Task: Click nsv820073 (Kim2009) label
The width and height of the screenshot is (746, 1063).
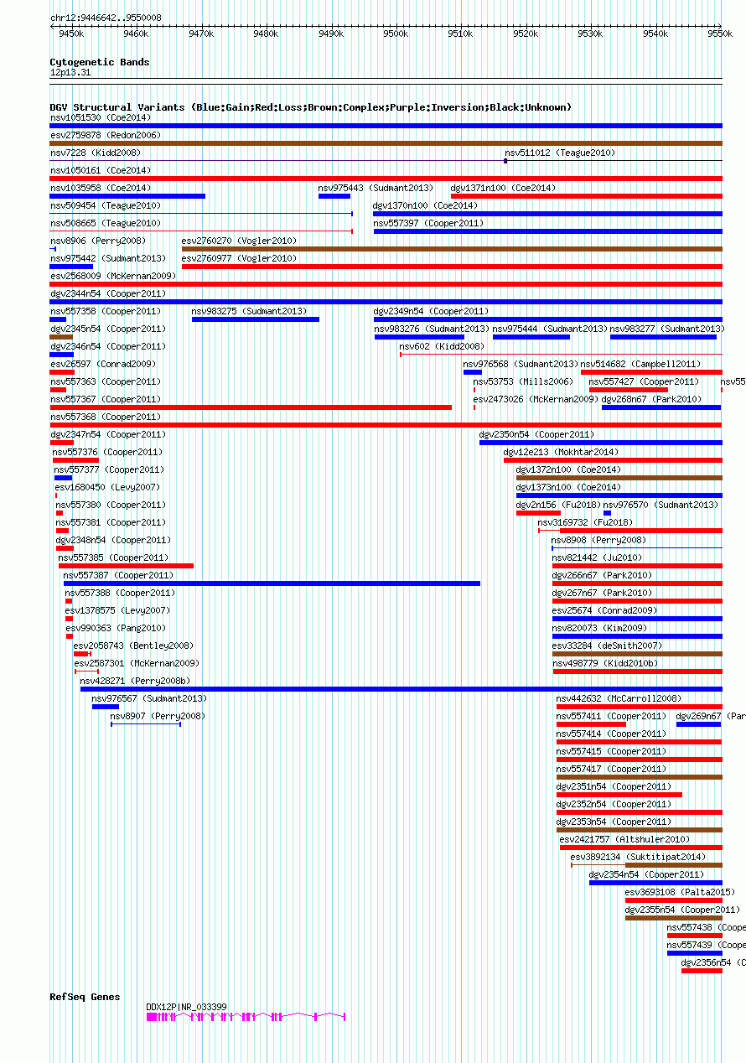Action: tap(600, 628)
